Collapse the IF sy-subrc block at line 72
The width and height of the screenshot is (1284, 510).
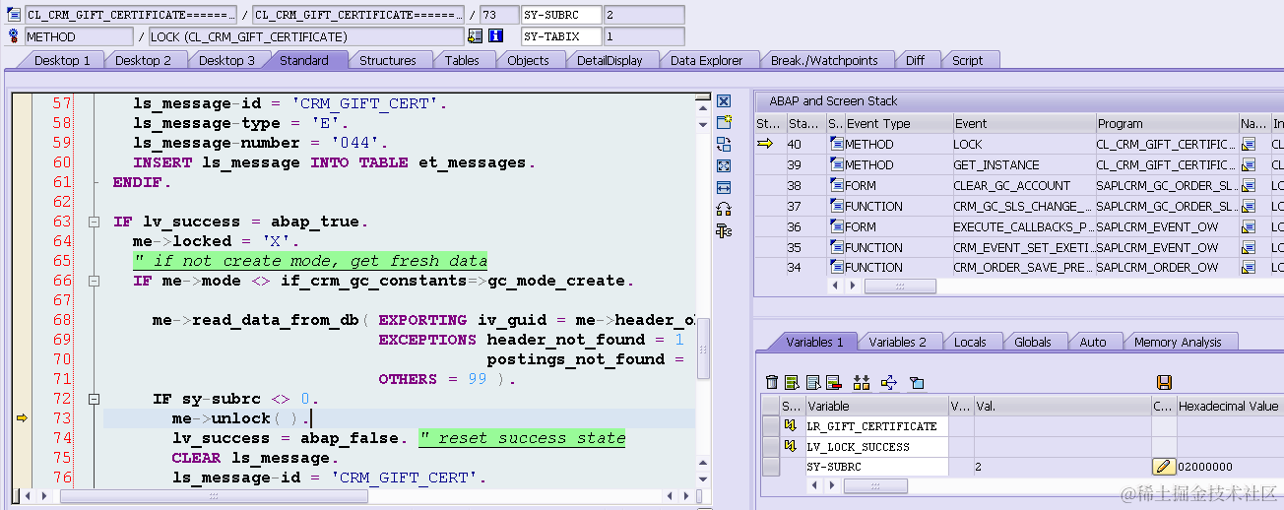point(95,399)
